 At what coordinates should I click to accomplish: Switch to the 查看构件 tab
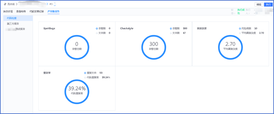[21, 12]
